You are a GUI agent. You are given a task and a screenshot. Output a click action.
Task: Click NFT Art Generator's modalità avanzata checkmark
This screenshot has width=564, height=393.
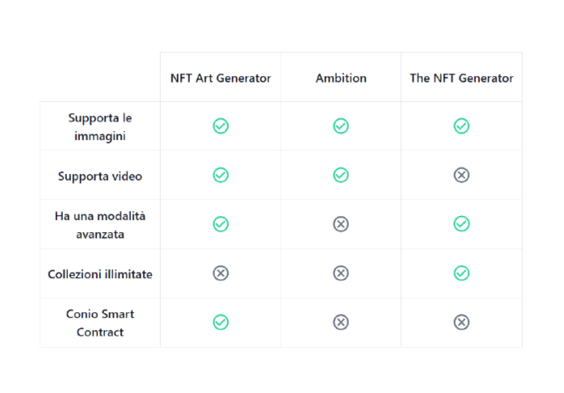click(221, 224)
